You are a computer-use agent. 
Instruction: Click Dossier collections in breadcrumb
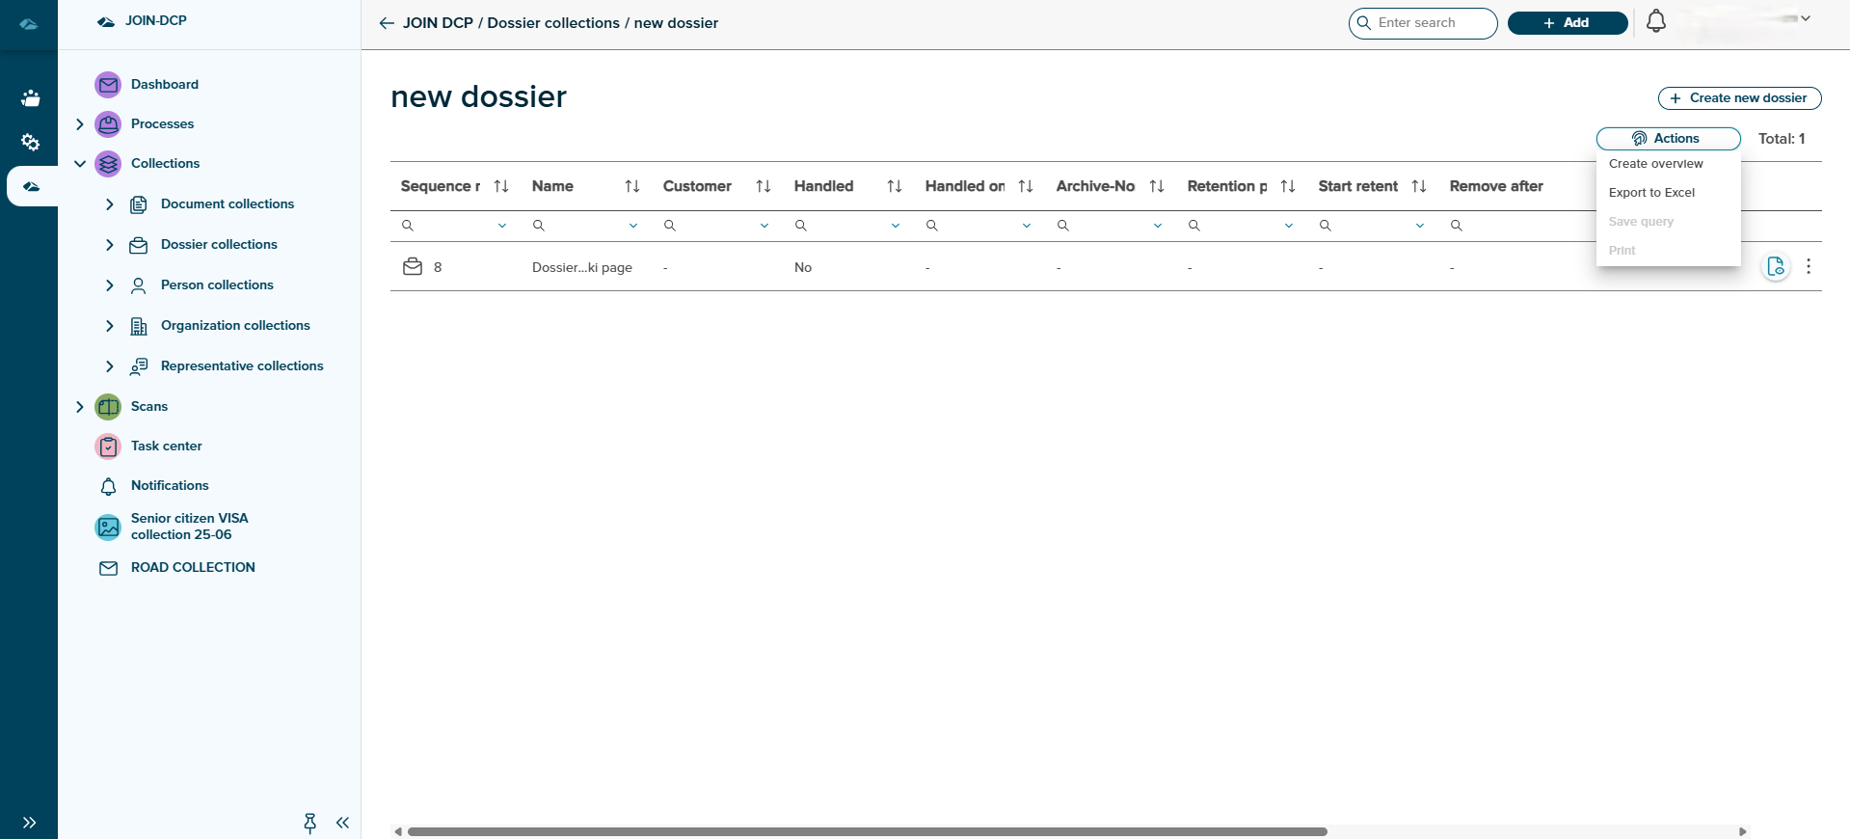click(x=553, y=23)
